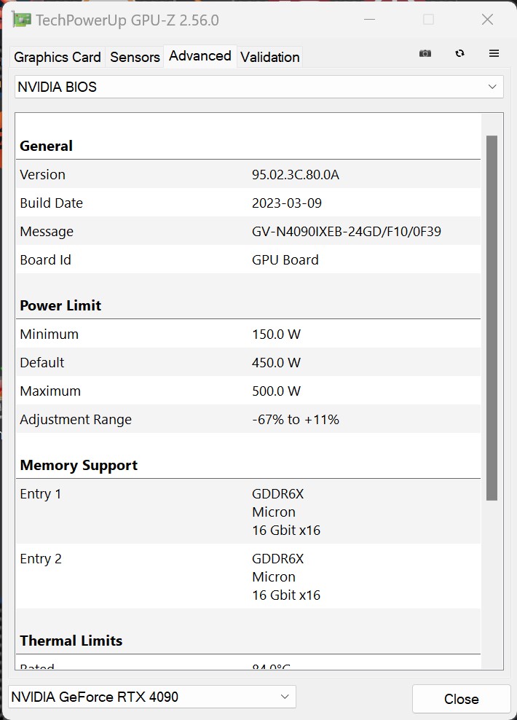Click the vertical scrollbar thumb
The width and height of the screenshot is (517, 720).
point(492,317)
